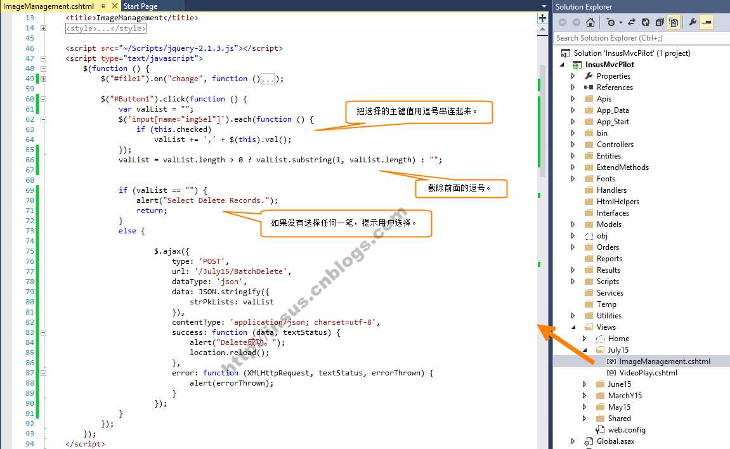Select the June15 folder
This screenshot has height=449, width=730.
pos(619,384)
